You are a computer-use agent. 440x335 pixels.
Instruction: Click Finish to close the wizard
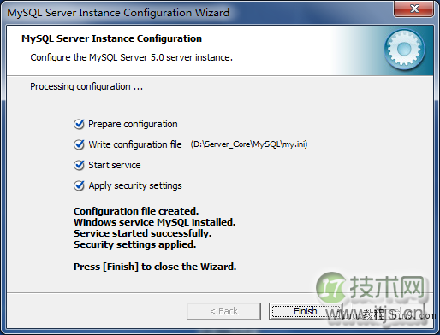click(x=306, y=311)
